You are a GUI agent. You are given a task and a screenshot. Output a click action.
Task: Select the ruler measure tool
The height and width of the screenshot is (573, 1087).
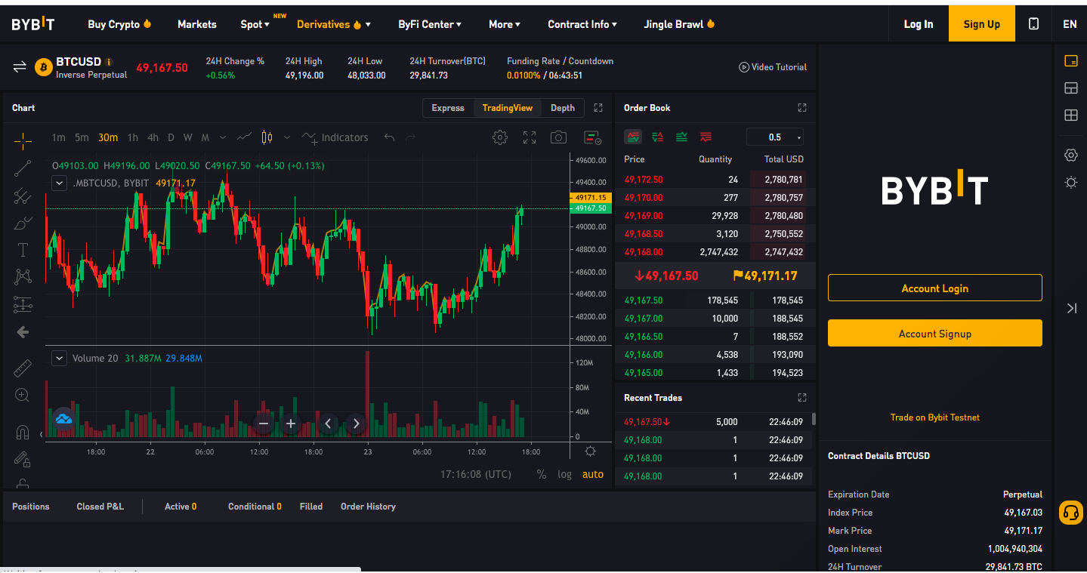click(x=23, y=368)
